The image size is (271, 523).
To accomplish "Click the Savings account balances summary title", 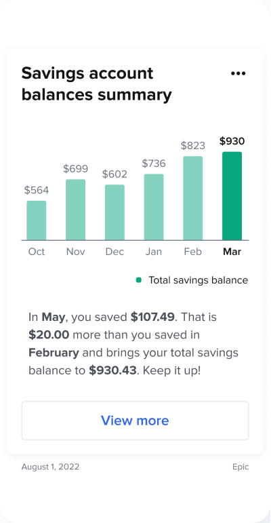I will (97, 83).
